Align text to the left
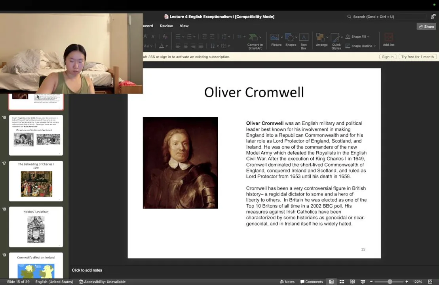 [178, 46]
